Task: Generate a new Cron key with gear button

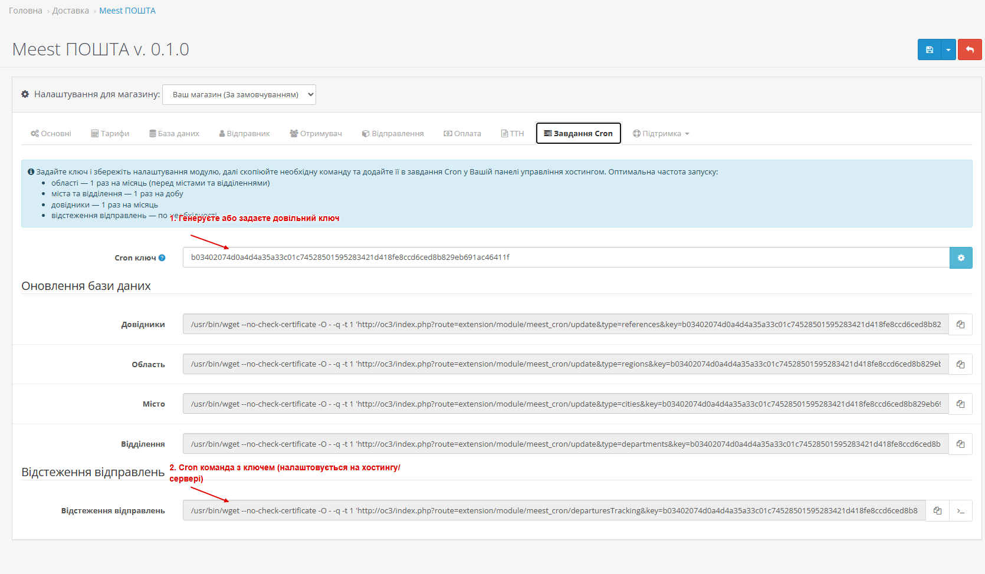Action: click(x=961, y=258)
